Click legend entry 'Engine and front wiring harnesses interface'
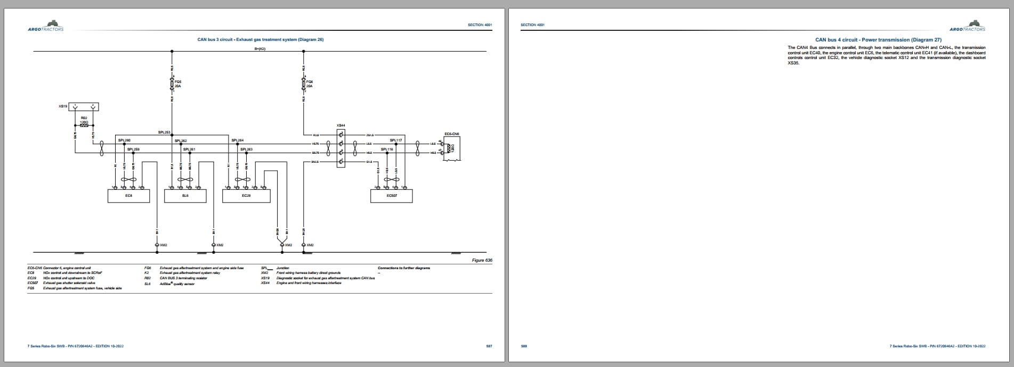The width and height of the screenshot is (1014, 367). 309,283
